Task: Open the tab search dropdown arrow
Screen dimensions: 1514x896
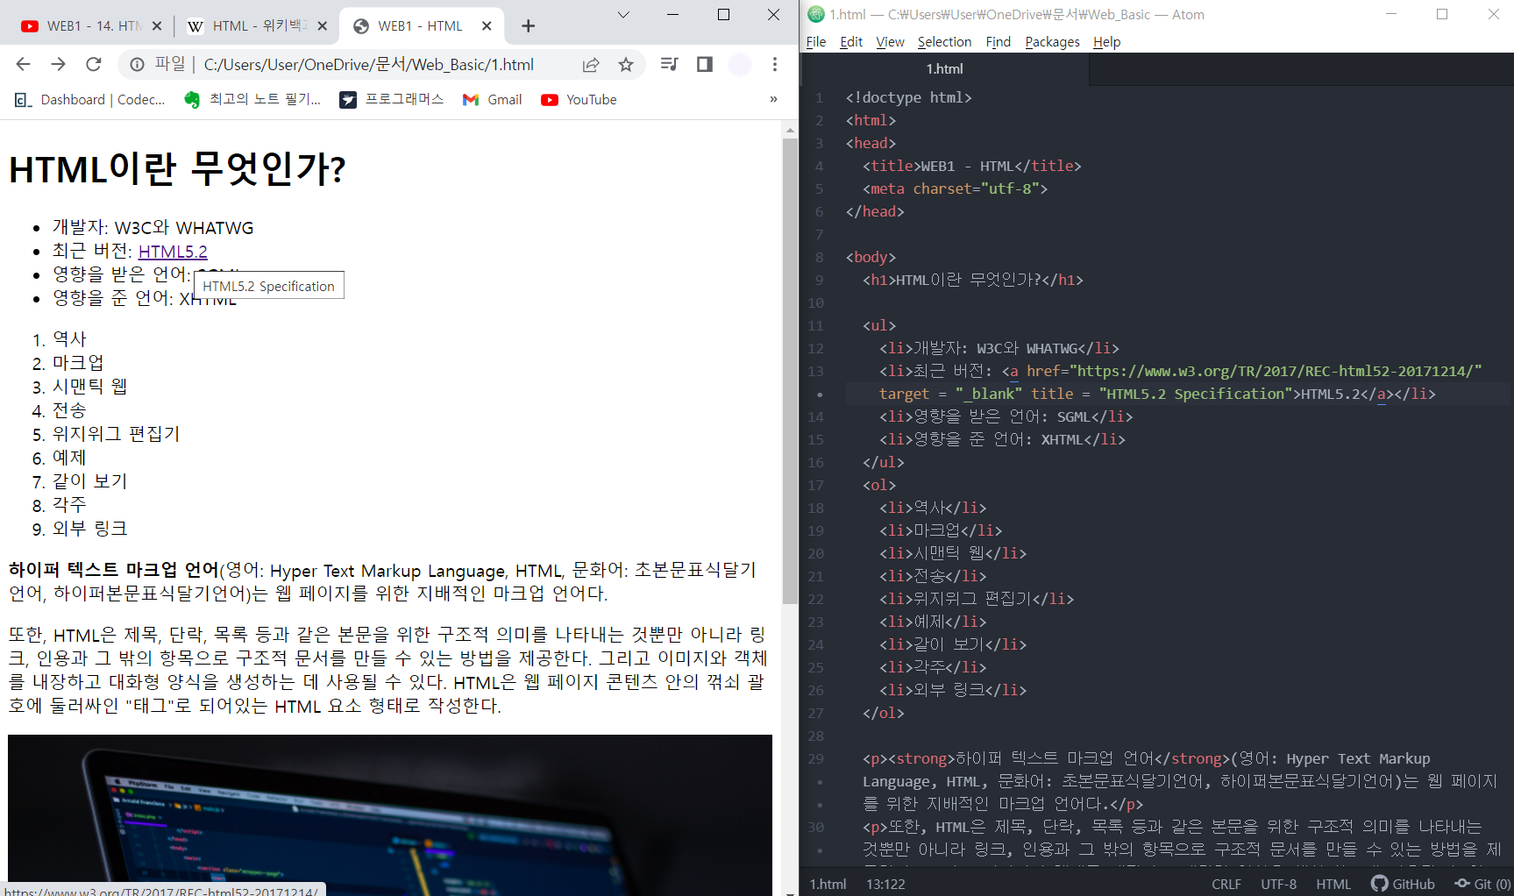Action: click(x=623, y=15)
